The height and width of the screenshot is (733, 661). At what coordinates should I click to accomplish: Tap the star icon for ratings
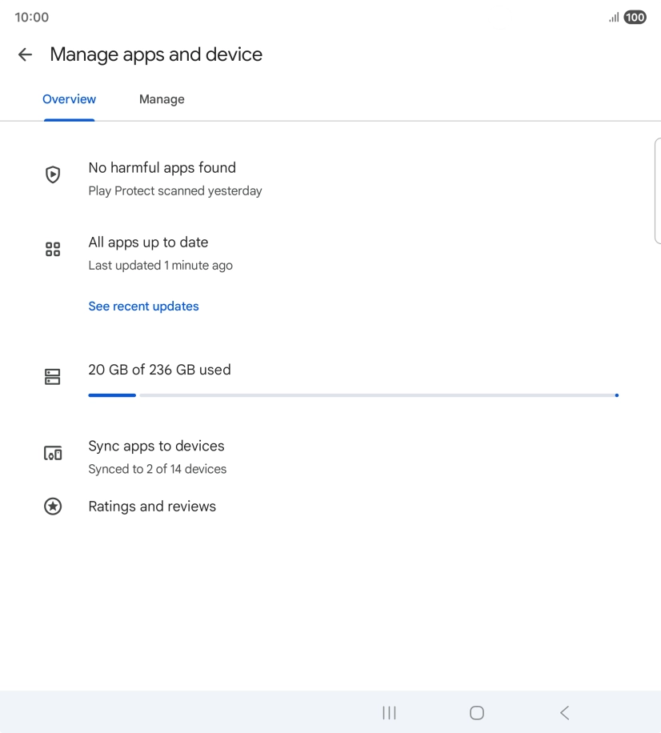53,507
